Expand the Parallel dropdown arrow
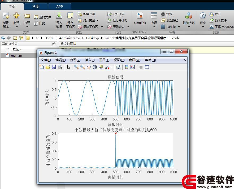The width and height of the screenshot is (234, 189). click(179, 27)
